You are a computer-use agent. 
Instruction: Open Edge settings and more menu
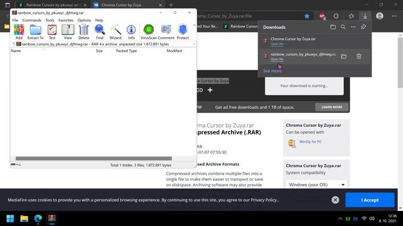394,16
